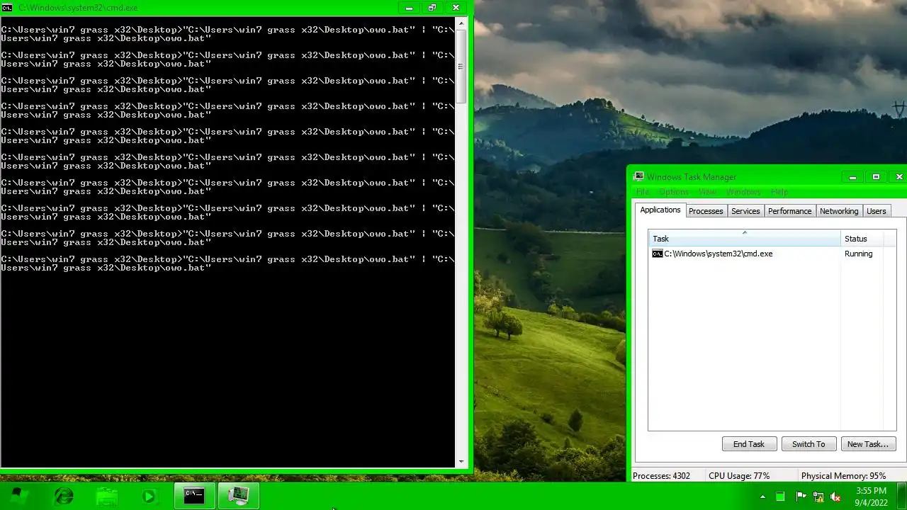Screen dimensions: 907x510
Task: Click CPU Usage: 77% in status bar
Action: click(x=739, y=476)
